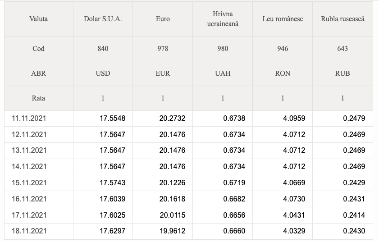This screenshot has height=242, width=379.
Task: Click the 15.11.2021 date cell
Action: point(39,183)
